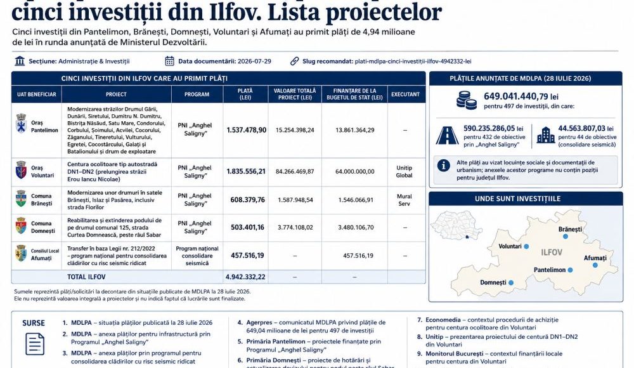The width and height of the screenshot is (634, 368).
Task: Click project value 15.254.398,24
Action: point(295,130)
